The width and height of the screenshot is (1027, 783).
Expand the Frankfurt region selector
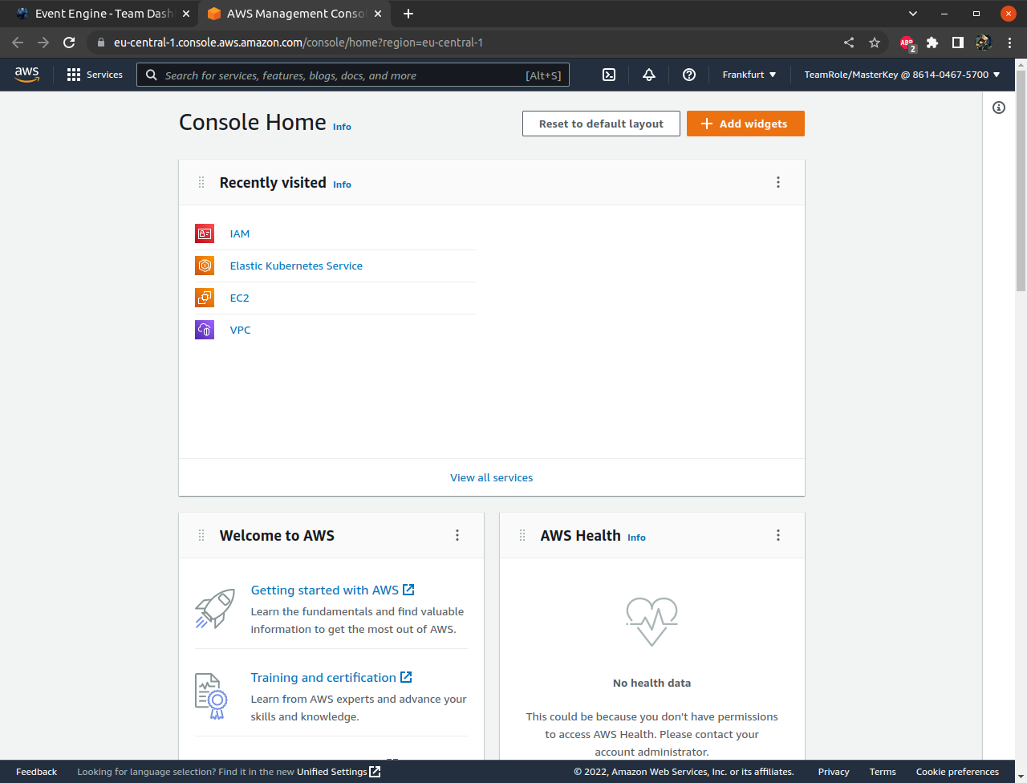(749, 75)
